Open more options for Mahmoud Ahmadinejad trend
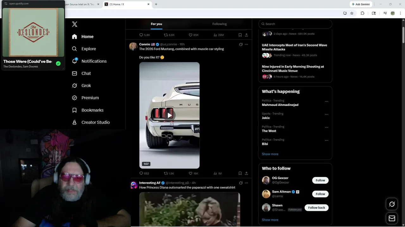This screenshot has height=227, width=405. click(327, 102)
